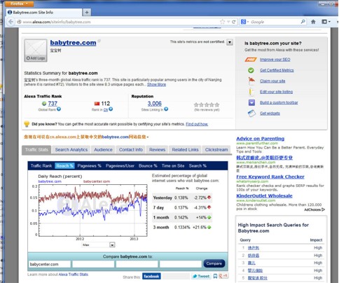Expand the metrics not certified dropdown
Viewport: 339px width, 283px height.
coord(230,42)
